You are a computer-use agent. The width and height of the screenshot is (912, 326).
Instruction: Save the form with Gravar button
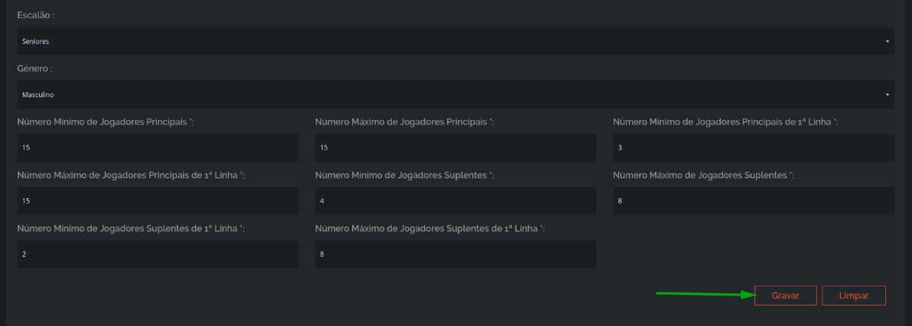[x=785, y=296]
